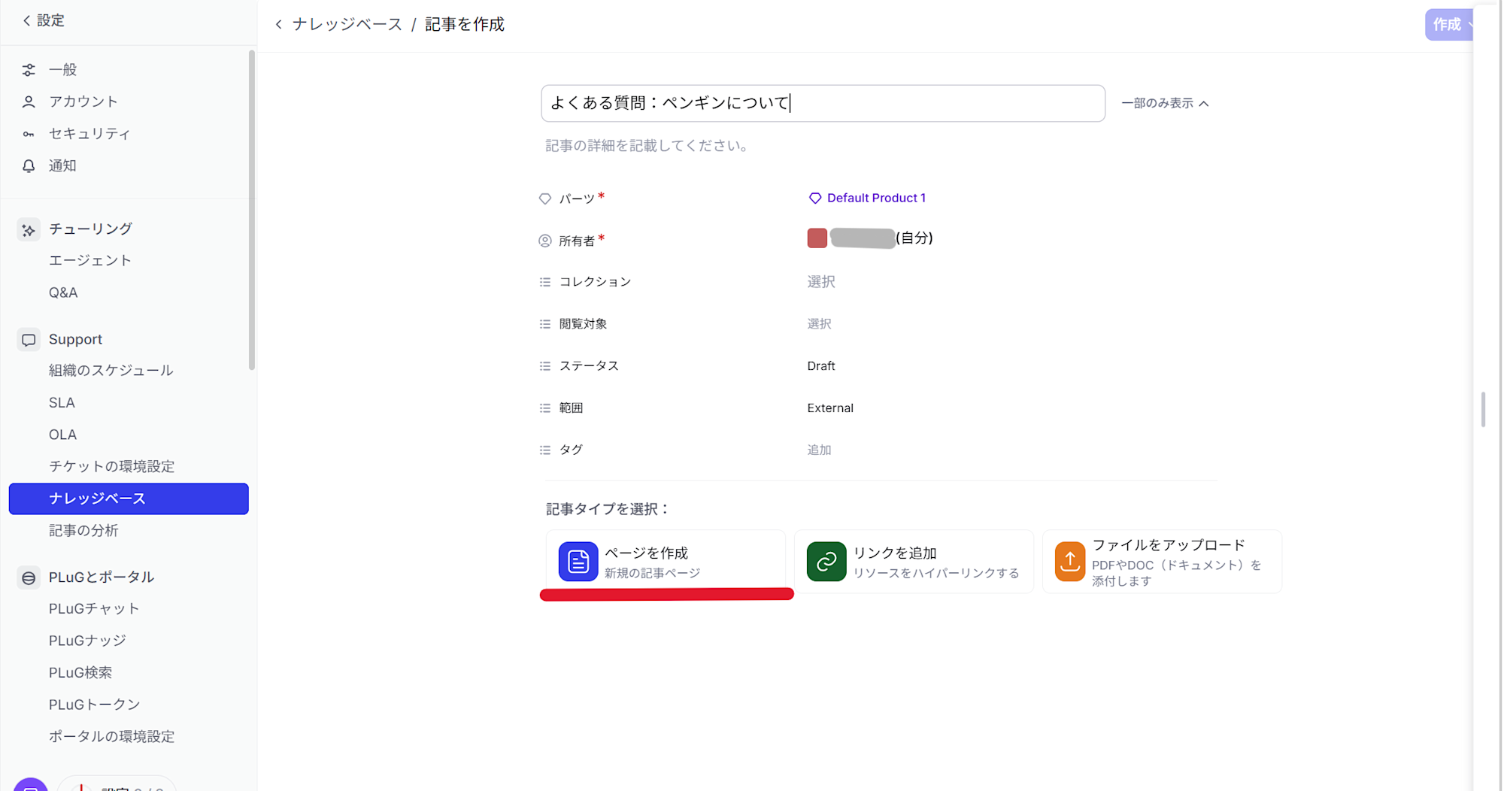Open 記事の分析
The width and height of the screenshot is (1504, 791).
(x=83, y=531)
